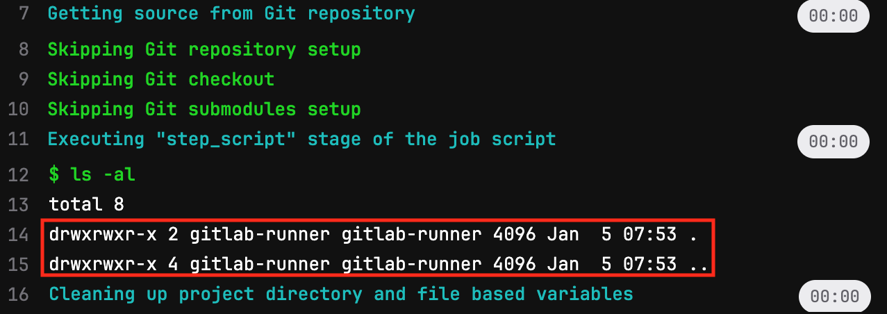Collapse "Cleaning up project directory" section header
The image size is (887, 314).
340,295
